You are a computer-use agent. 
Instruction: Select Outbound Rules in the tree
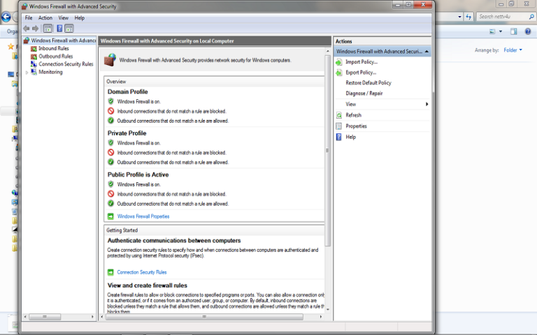pos(55,57)
